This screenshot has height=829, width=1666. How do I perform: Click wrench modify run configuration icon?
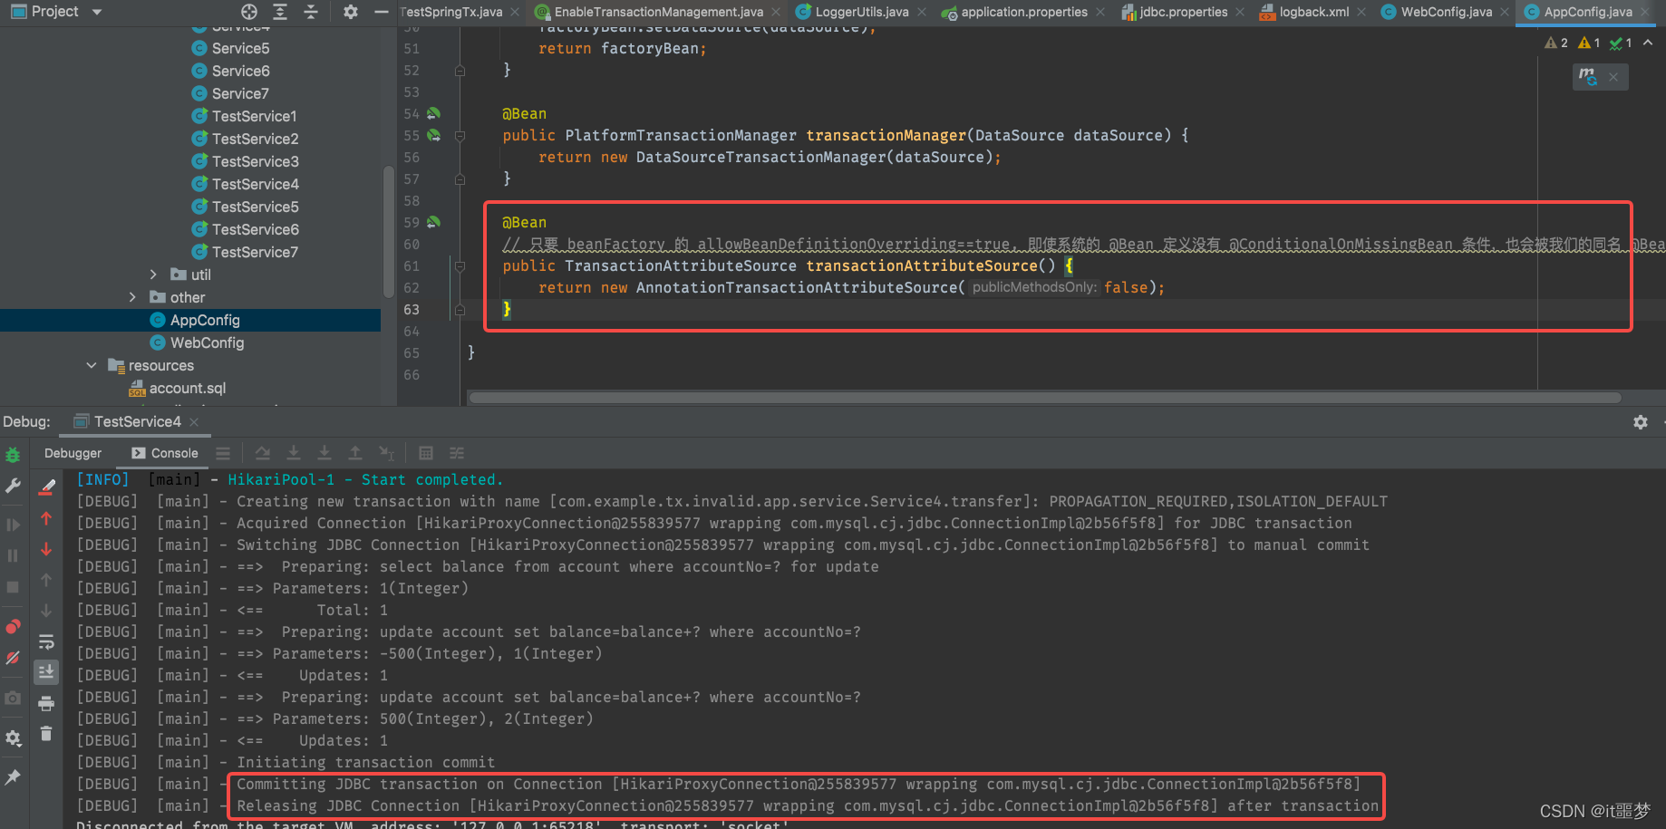13,487
